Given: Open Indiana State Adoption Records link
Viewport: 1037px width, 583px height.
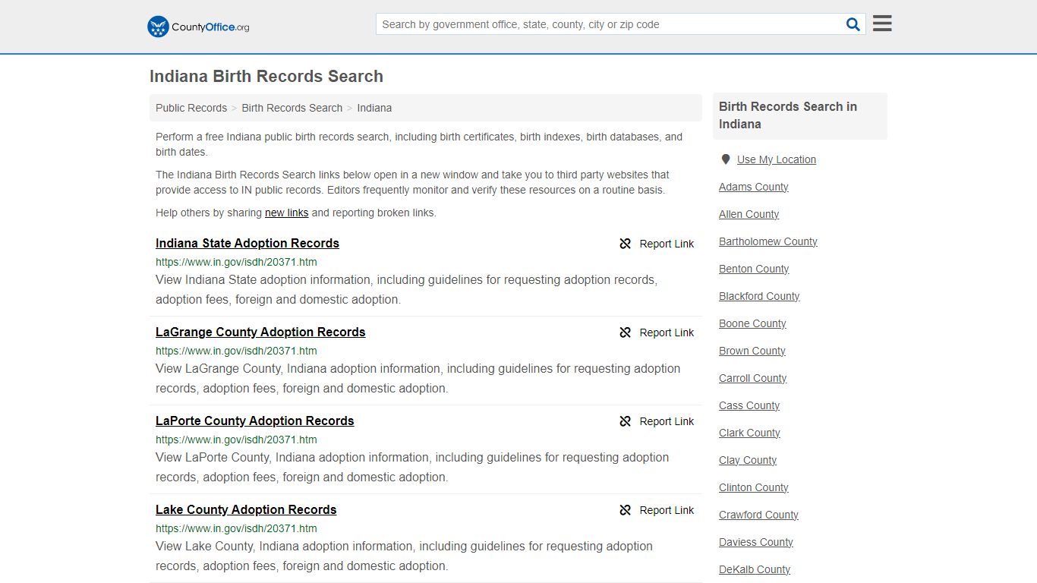Looking at the screenshot, I should click(247, 243).
